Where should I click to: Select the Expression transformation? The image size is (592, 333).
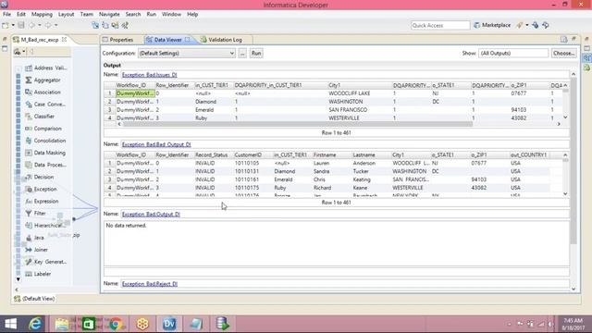point(42,201)
